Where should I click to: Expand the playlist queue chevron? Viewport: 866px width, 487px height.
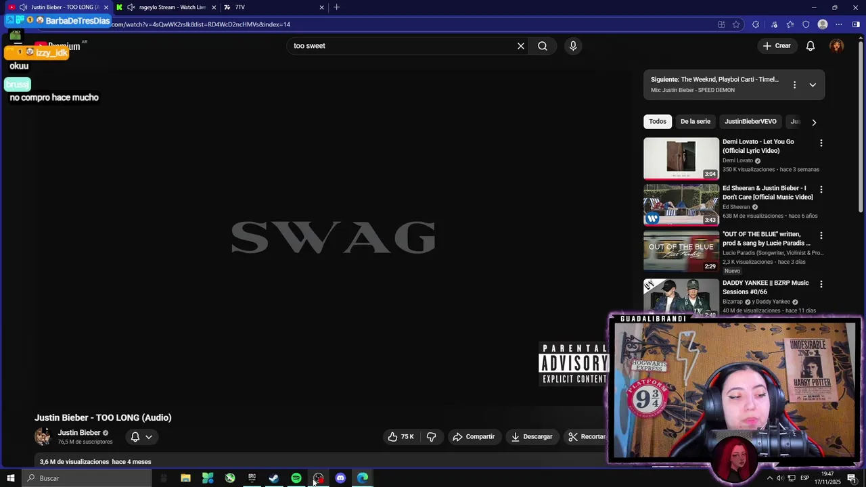pos(813,85)
